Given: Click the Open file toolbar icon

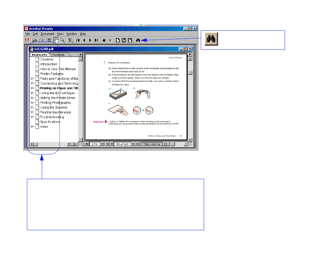Looking at the screenshot, I should [35, 40].
